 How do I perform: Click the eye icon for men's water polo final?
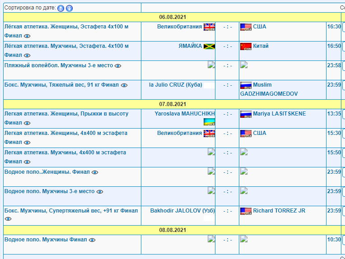point(92,240)
